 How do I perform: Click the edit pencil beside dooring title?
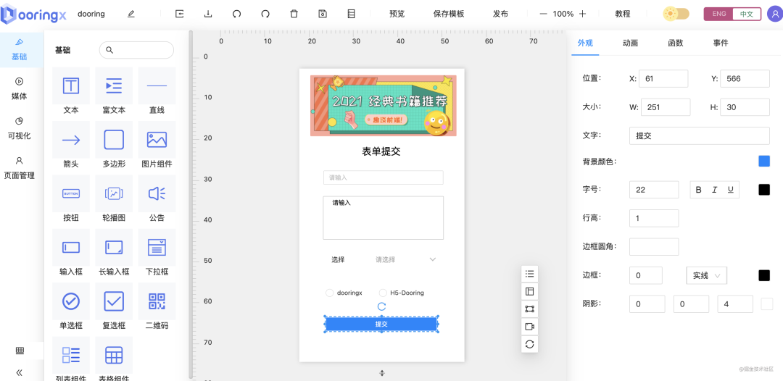point(130,14)
